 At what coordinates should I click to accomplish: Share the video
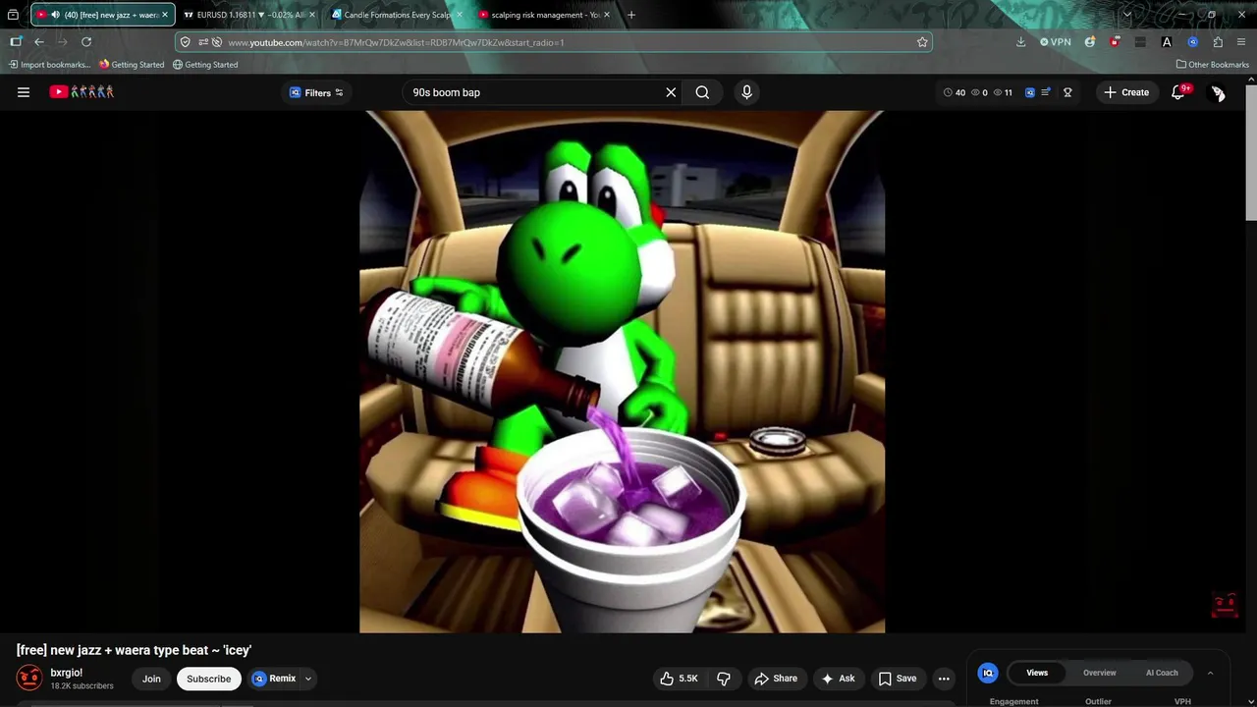pos(775,679)
